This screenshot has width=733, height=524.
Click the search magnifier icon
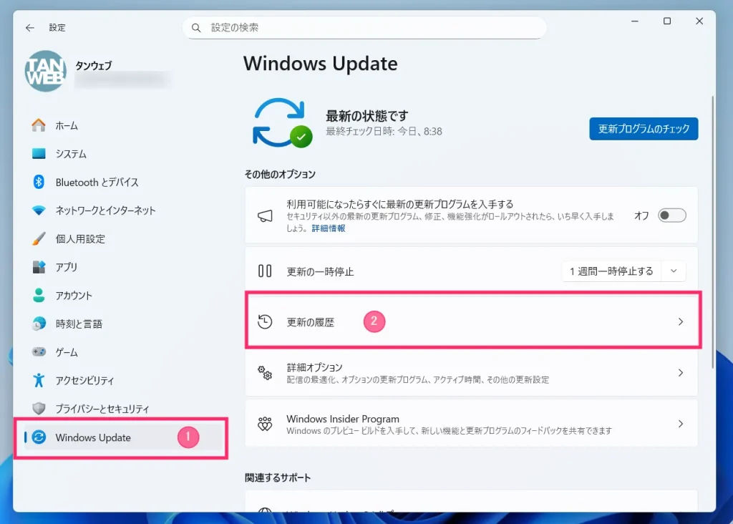196,28
